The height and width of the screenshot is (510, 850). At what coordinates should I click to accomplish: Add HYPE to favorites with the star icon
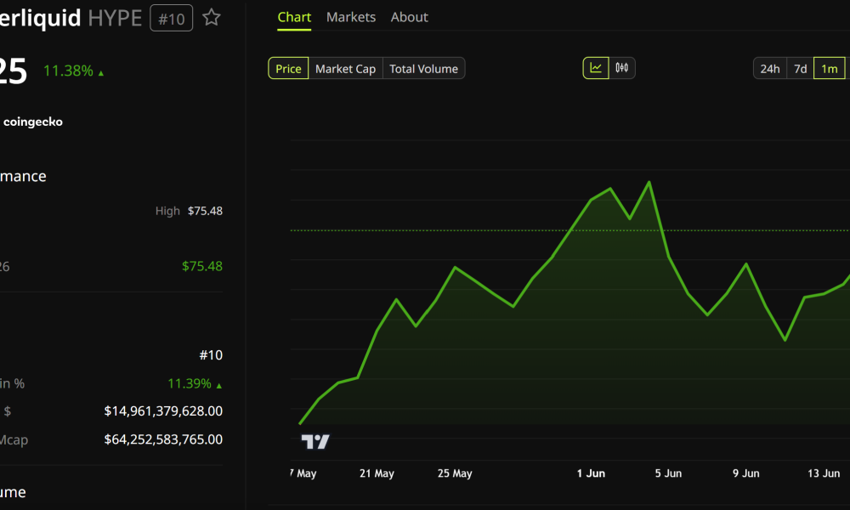(212, 18)
